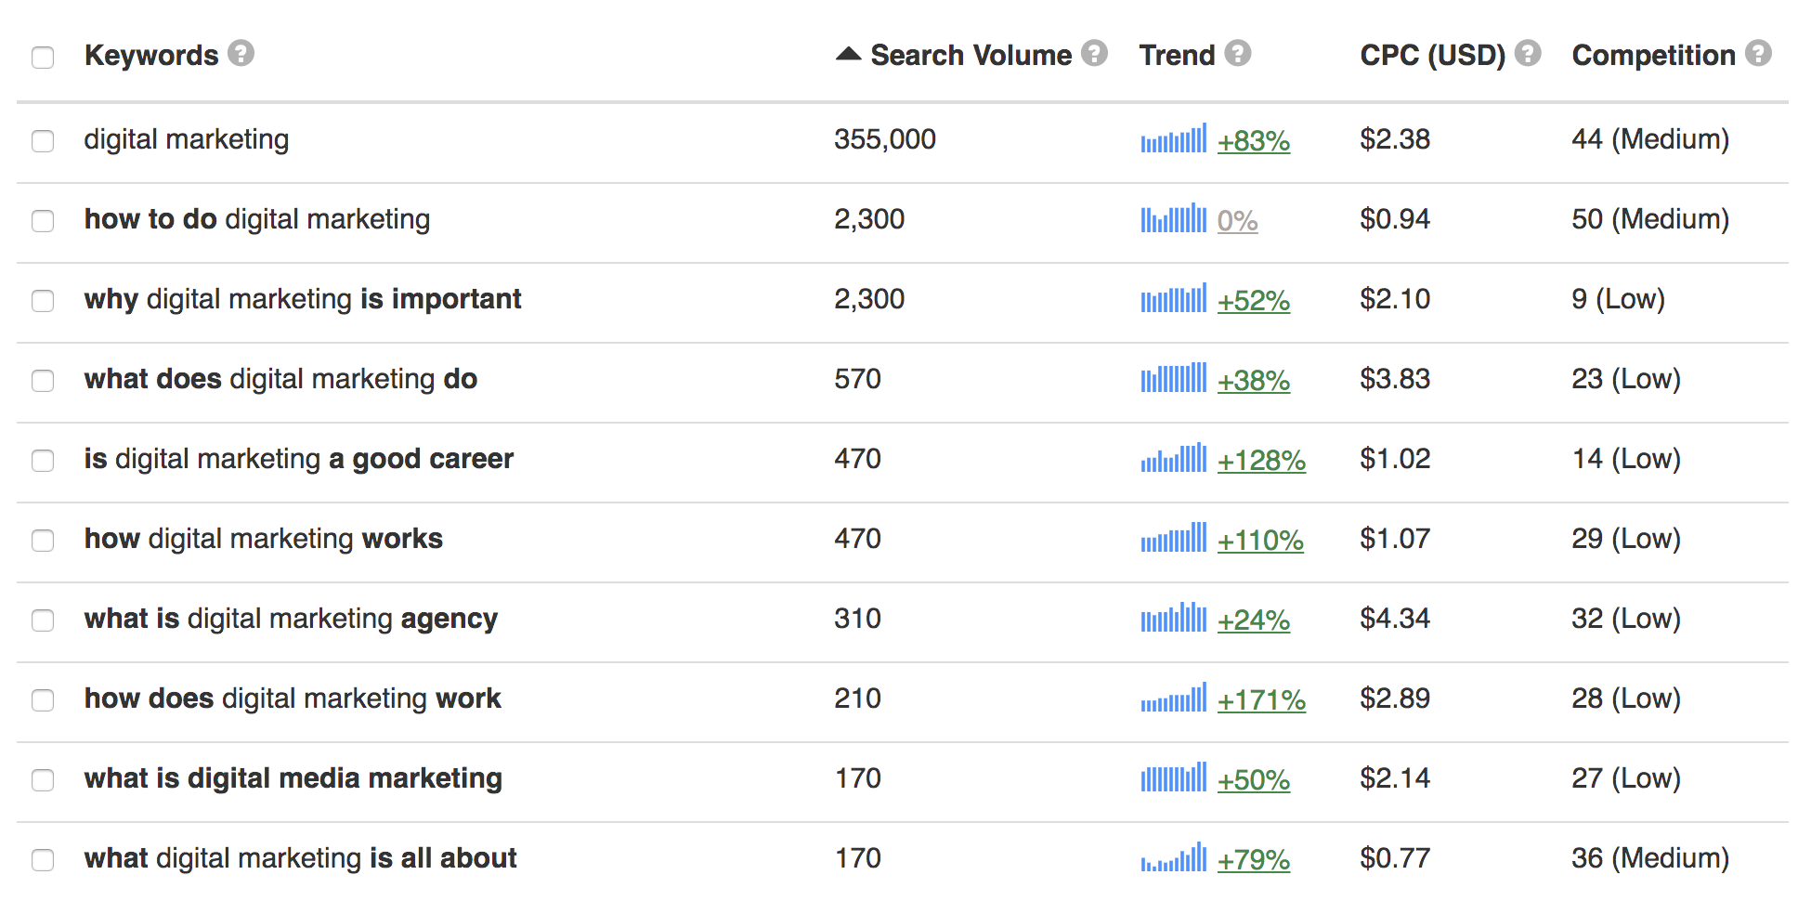Toggle the select-all checkbox in header
The image size is (1798, 901).
click(x=43, y=58)
